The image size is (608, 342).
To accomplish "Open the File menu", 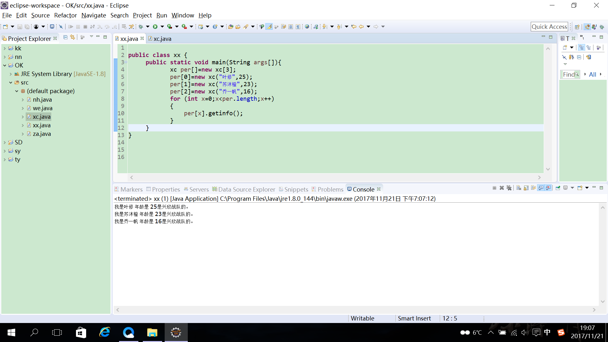I will pyautogui.click(x=7, y=15).
